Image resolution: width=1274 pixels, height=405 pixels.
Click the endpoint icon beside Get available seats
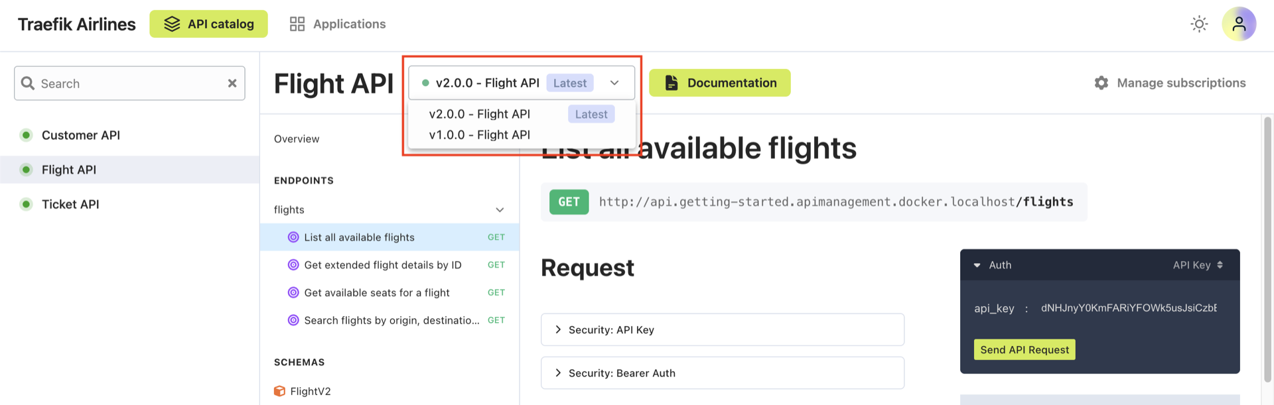pos(293,292)
